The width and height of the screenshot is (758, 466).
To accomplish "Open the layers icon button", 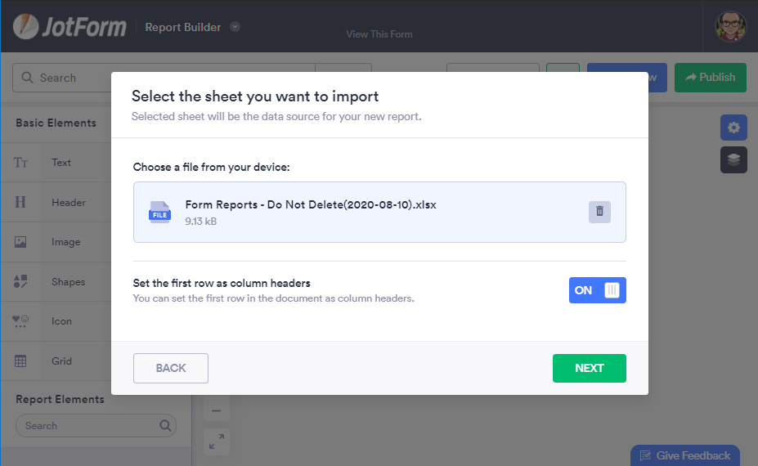I will (x=733, y=160).
